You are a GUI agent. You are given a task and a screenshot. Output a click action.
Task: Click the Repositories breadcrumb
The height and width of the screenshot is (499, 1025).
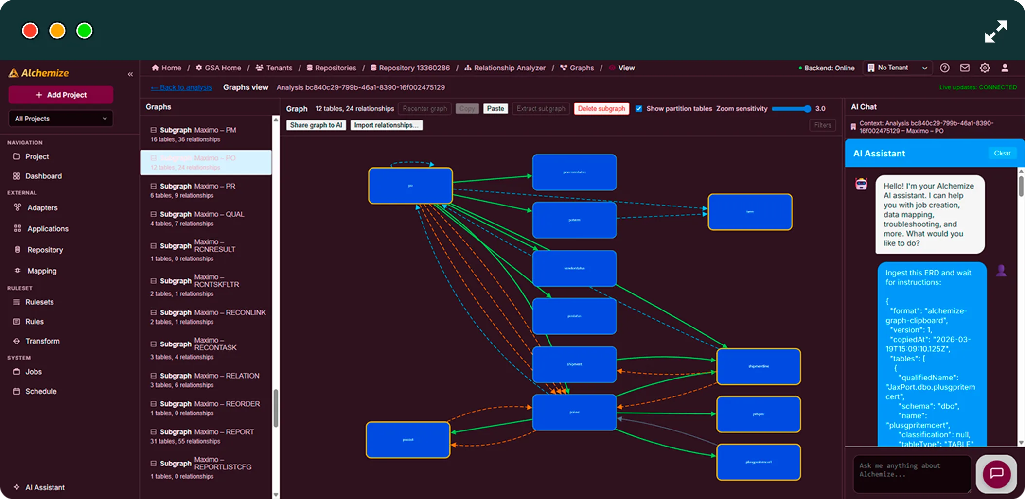click(331, 68)
